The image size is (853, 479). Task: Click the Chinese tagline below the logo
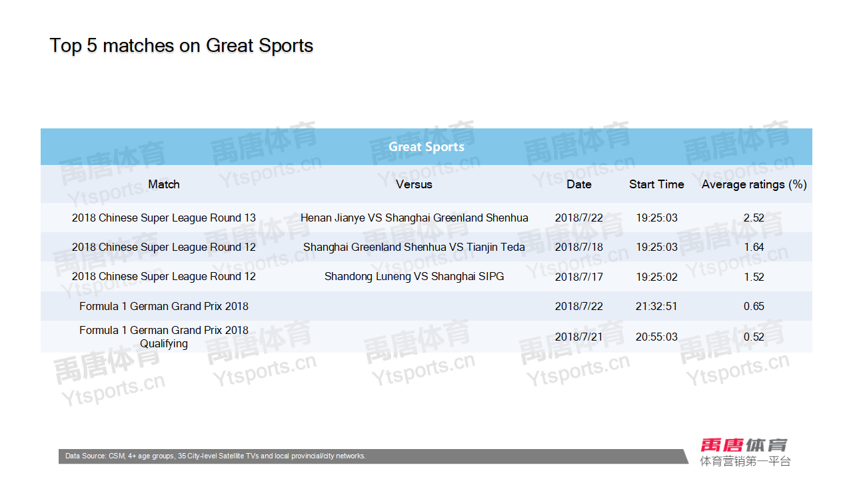coord(744,461)
